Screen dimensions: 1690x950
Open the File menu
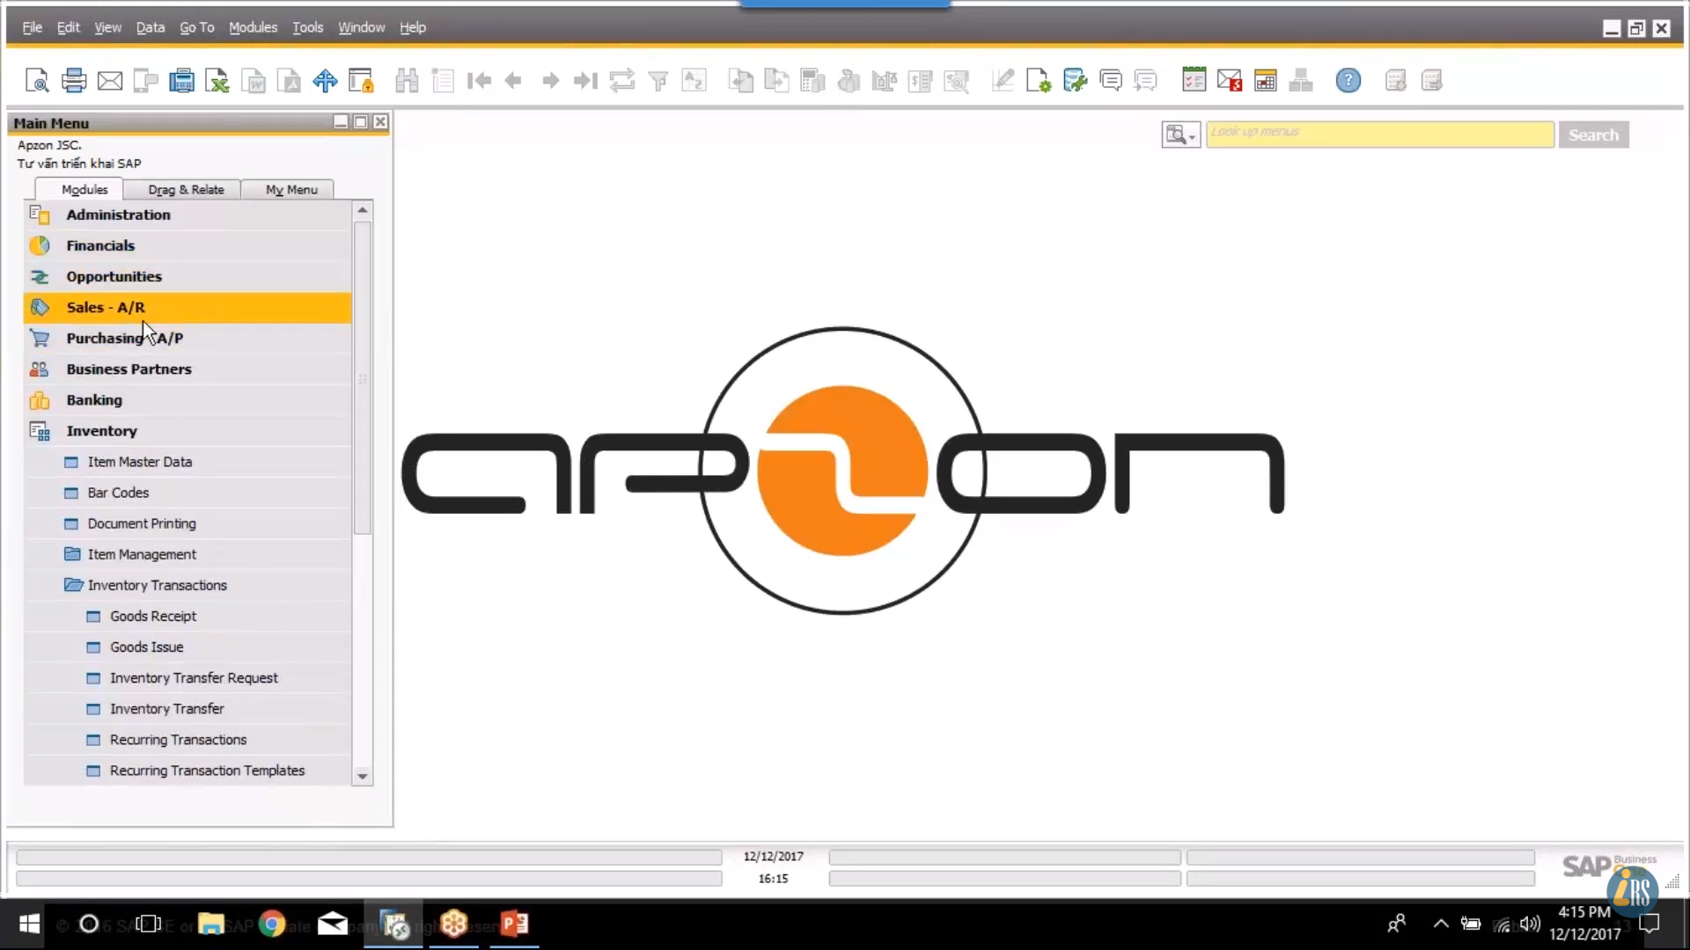pos(33,27)
